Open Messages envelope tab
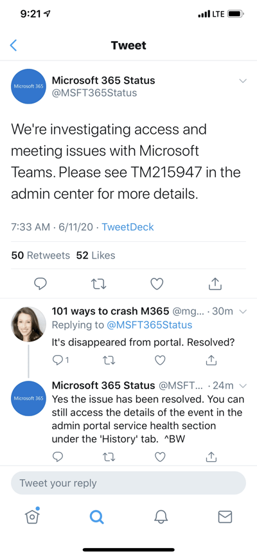 tap(225, 517)
